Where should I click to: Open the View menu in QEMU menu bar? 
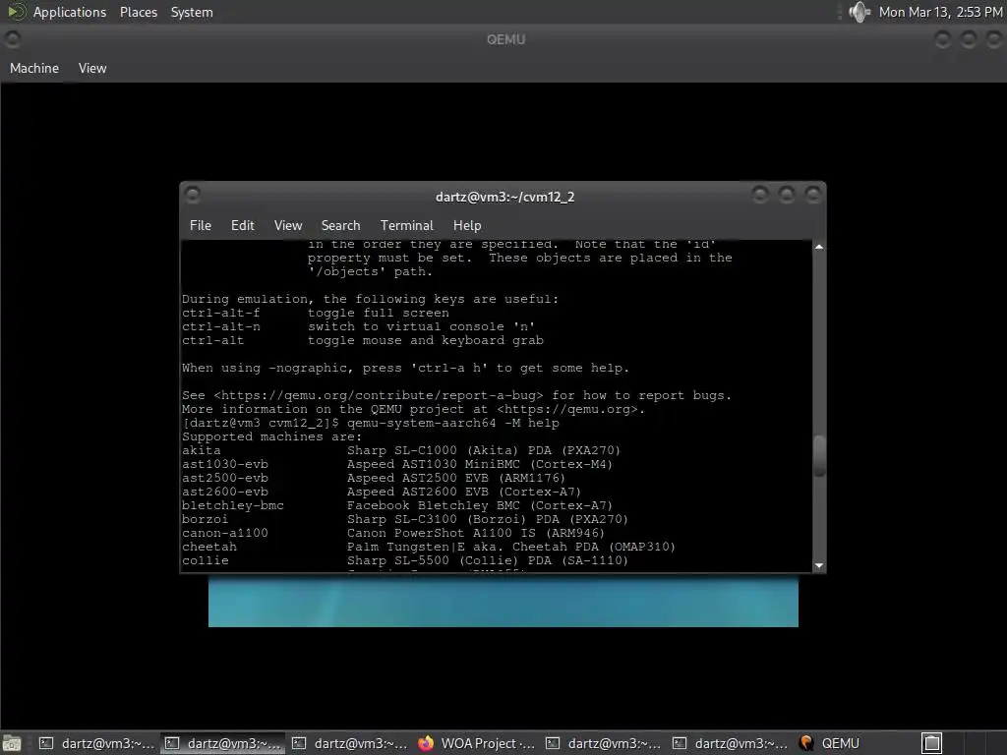coord(92,68)
